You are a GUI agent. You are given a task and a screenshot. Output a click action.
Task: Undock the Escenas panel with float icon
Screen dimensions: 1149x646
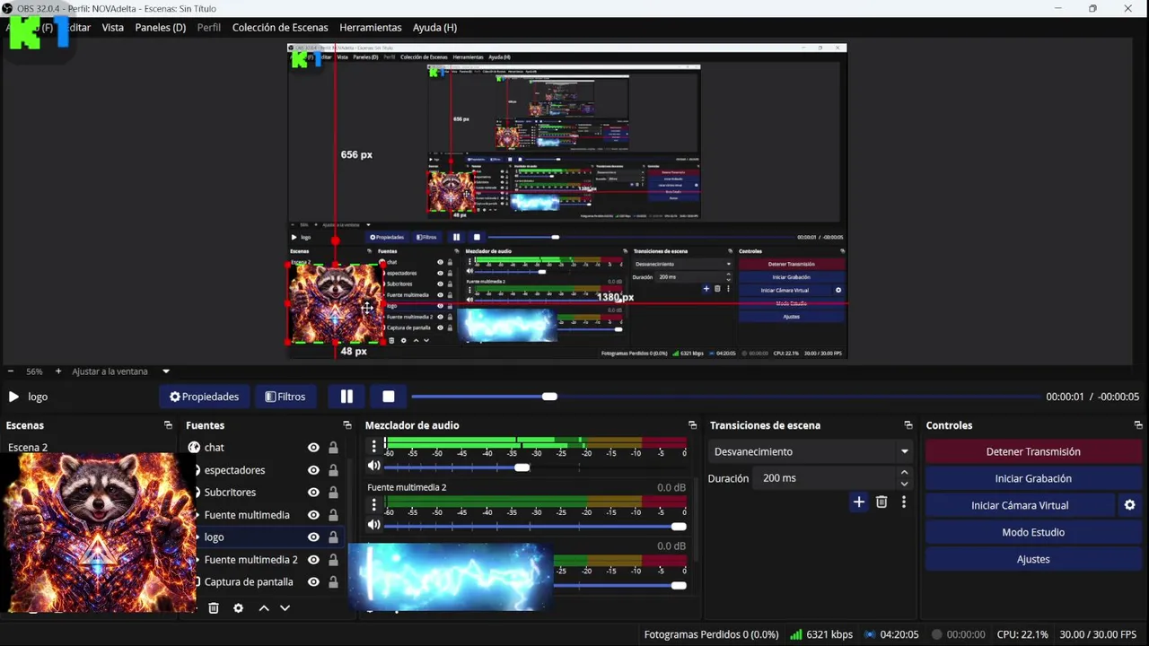[x=168, y=425]
